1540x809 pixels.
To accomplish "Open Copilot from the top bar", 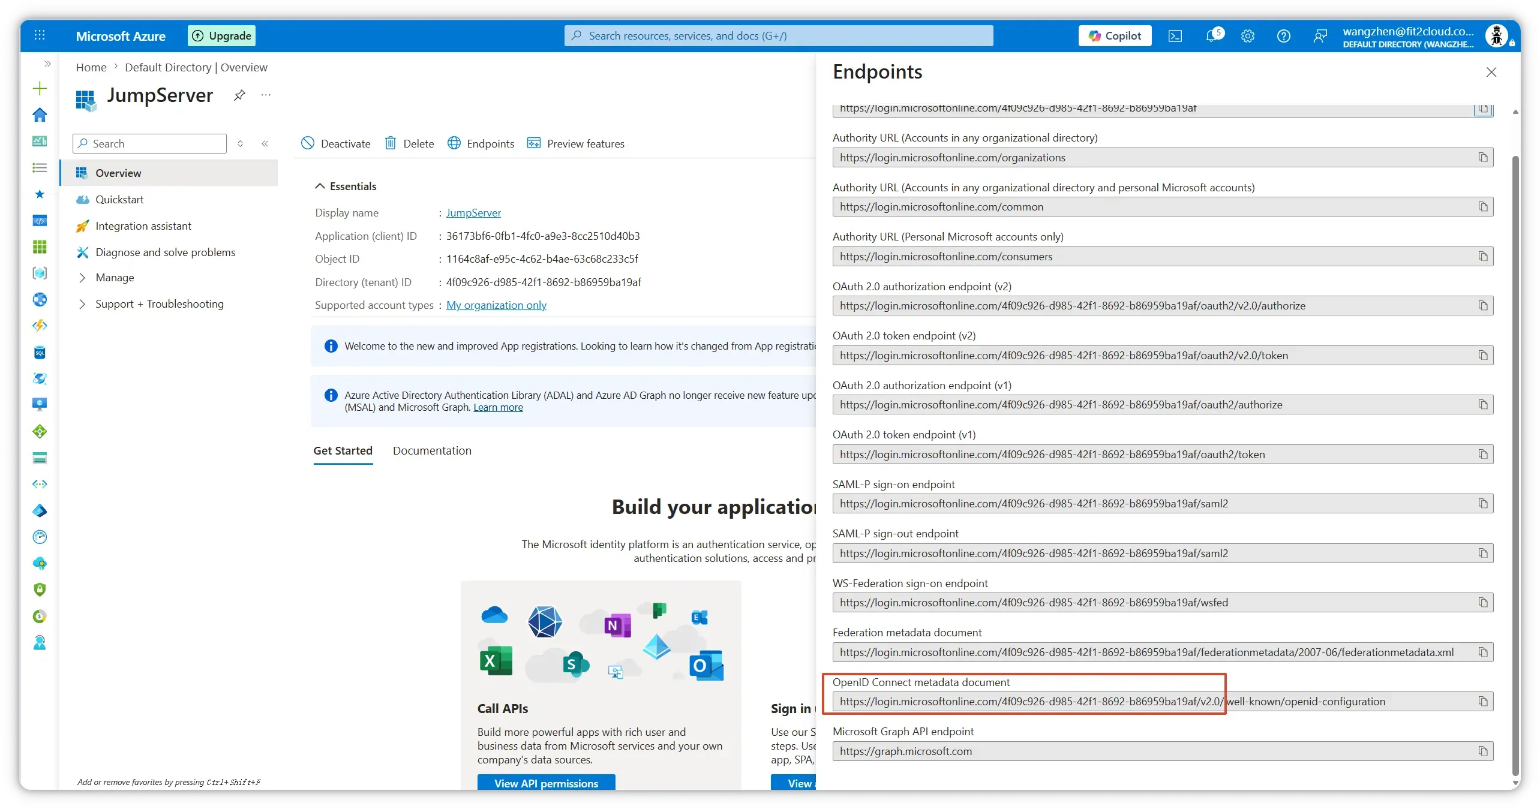I will [x=1115, y=35].
